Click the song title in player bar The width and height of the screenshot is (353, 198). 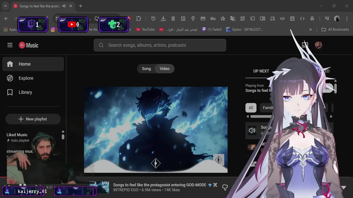(x=160, y=185)
